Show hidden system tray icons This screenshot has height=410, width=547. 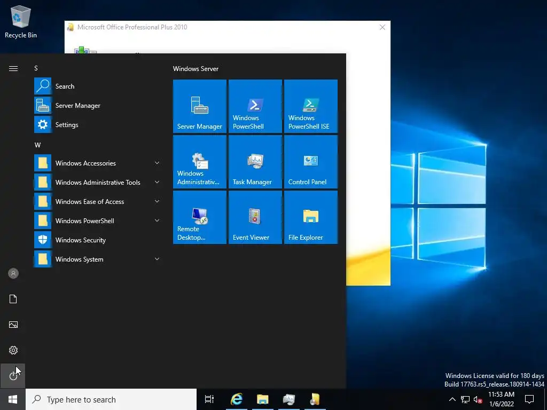452,399
